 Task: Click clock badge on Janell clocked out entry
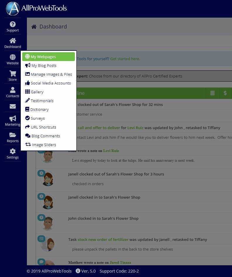coord(41,173)
